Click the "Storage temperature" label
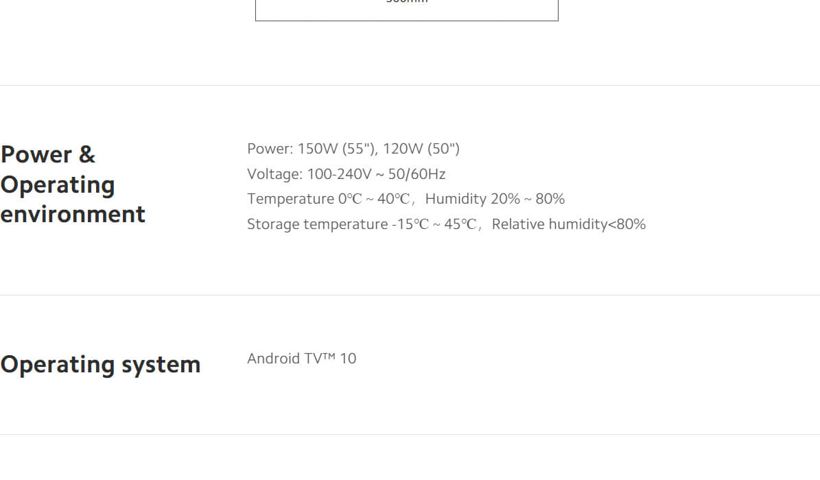The height and width of the screenshot is (480, 820). [x=317, y=224]
